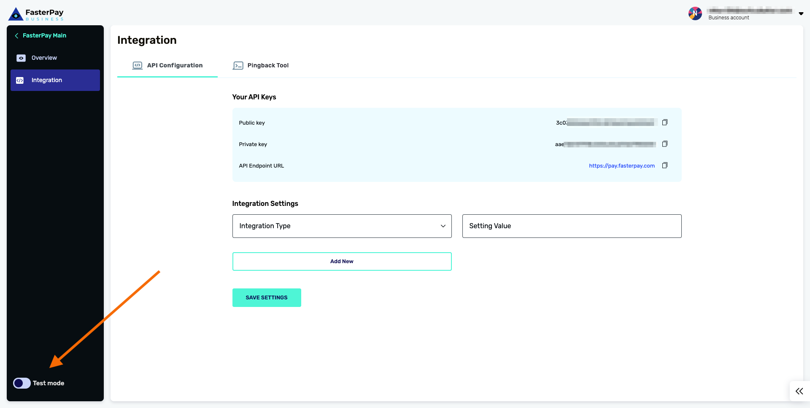Toggle the Test mode switch
810x408 pixels.
(22, 383)
